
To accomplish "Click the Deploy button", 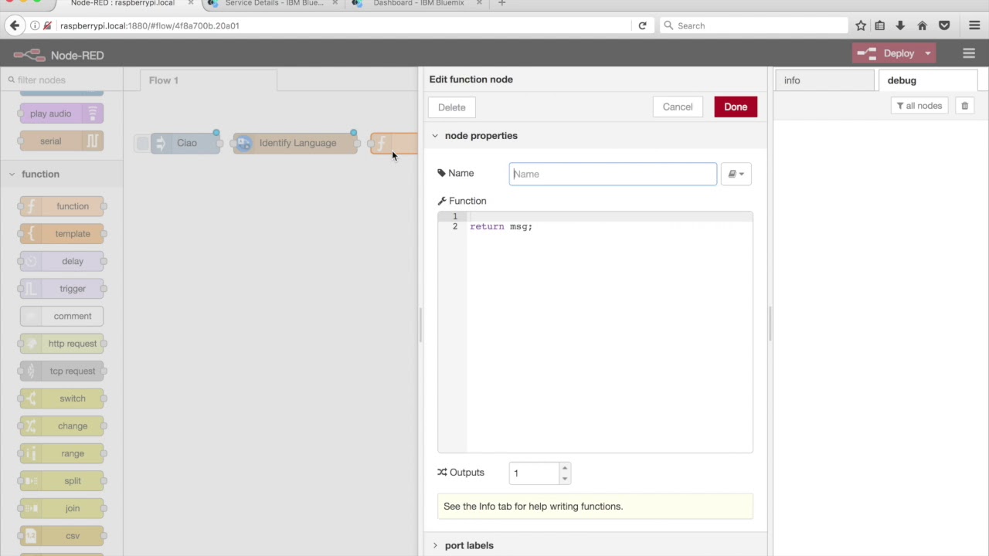I will [885, 53].
